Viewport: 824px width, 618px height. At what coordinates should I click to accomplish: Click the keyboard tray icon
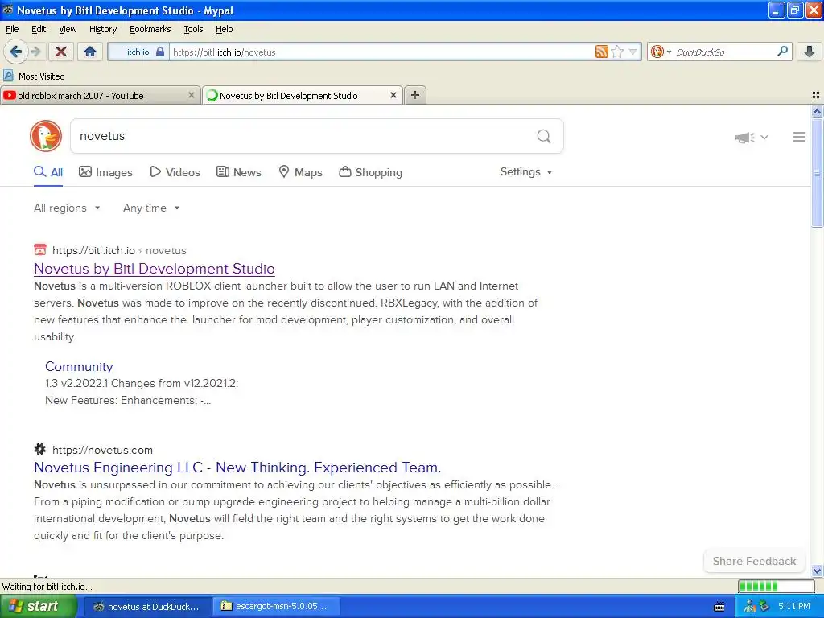[720, 607]
